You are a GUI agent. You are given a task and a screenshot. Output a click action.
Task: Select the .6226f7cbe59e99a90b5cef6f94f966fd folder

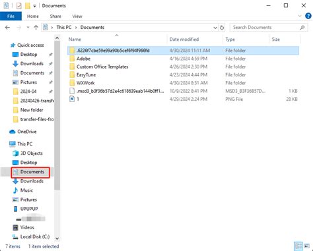click(183, 51)
